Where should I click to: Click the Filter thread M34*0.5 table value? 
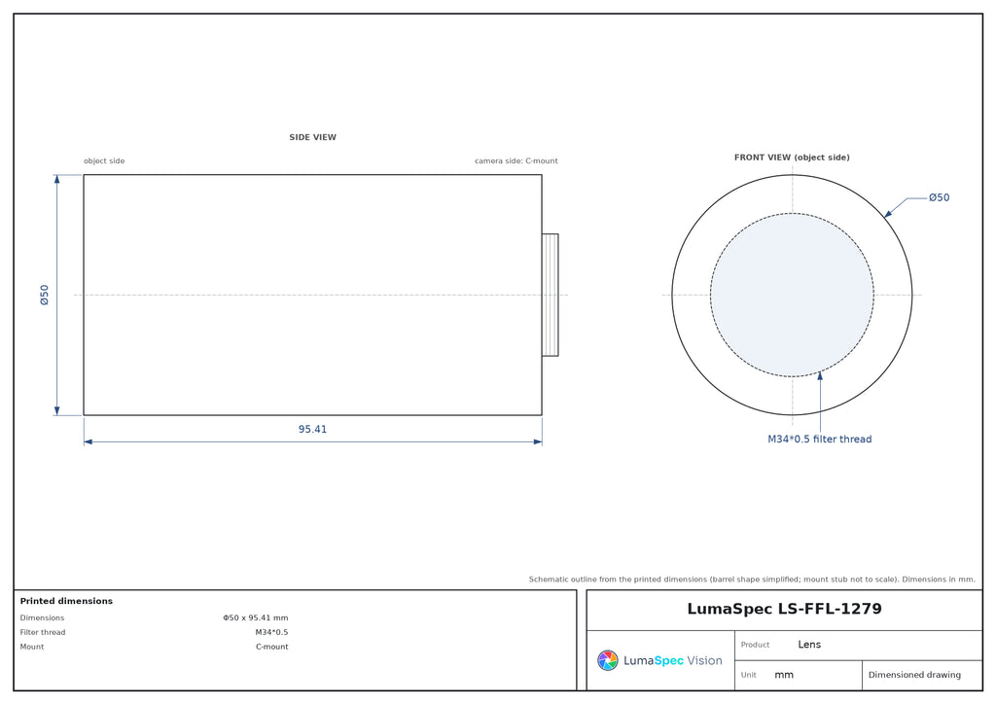pyautogui.click(x=272, y=632)
